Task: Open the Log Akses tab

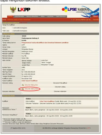Action: click(50, 16)
